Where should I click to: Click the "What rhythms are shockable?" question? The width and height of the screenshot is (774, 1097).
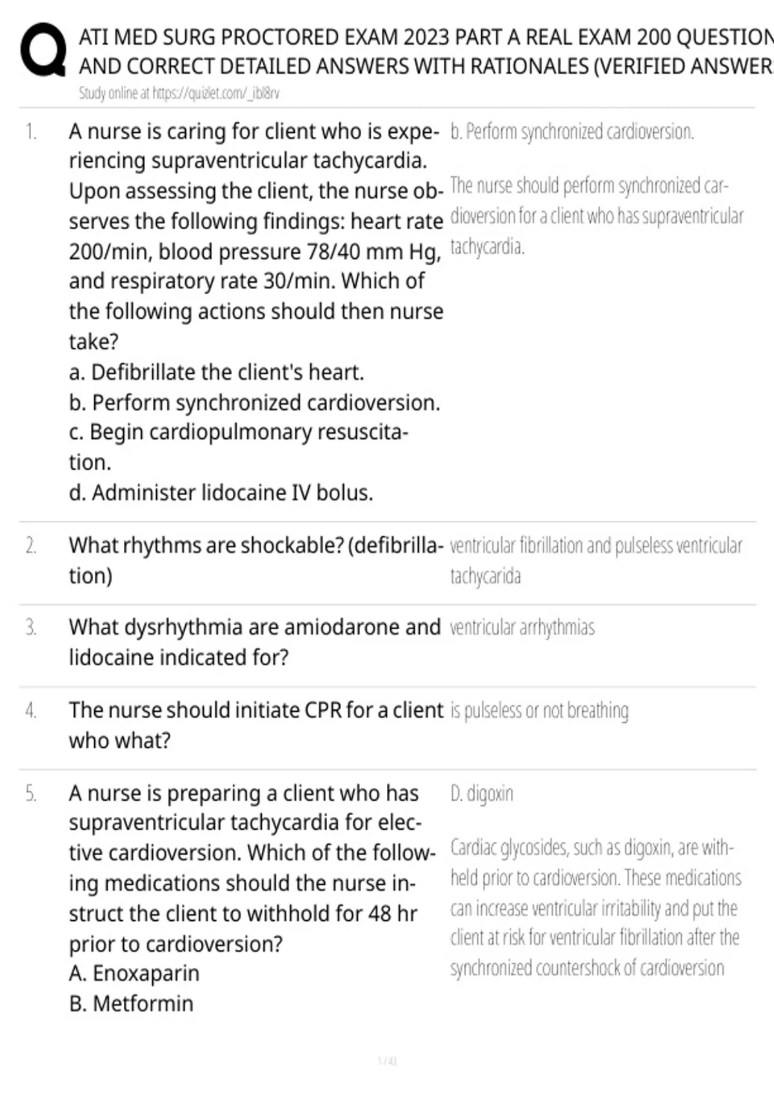point(255,560)
